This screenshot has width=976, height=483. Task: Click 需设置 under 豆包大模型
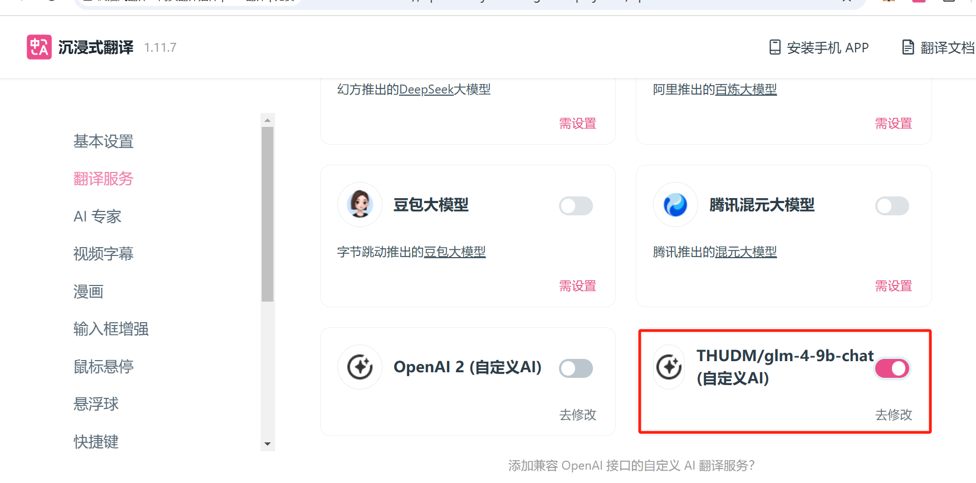[x=577, y=286]
